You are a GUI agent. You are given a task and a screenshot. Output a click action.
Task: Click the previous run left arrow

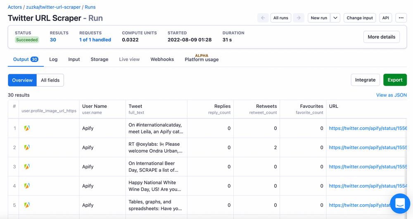[263, 18]
